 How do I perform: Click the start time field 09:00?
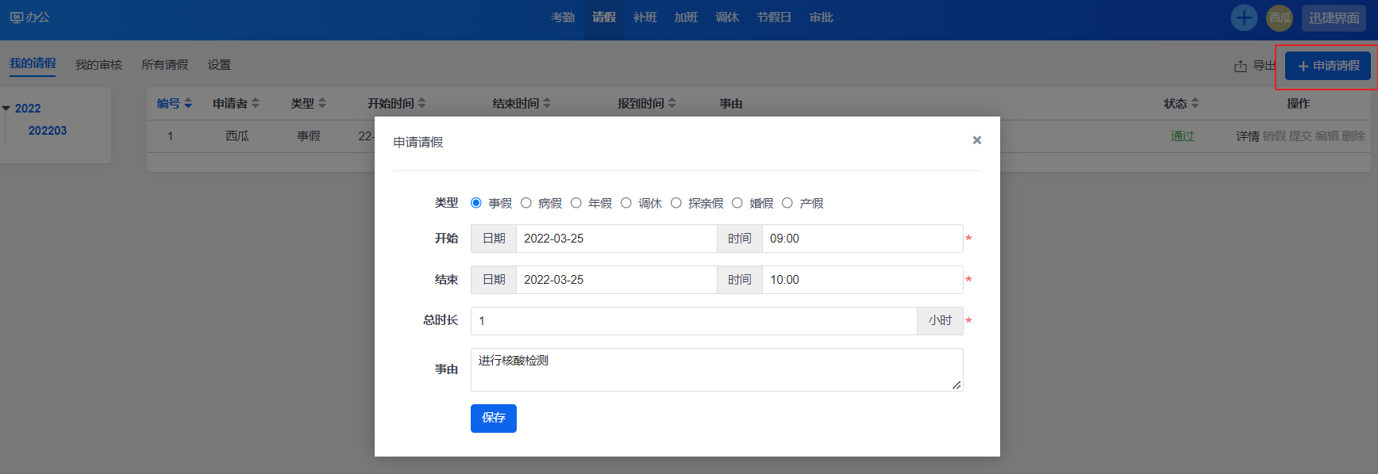(x=863, y=239)
